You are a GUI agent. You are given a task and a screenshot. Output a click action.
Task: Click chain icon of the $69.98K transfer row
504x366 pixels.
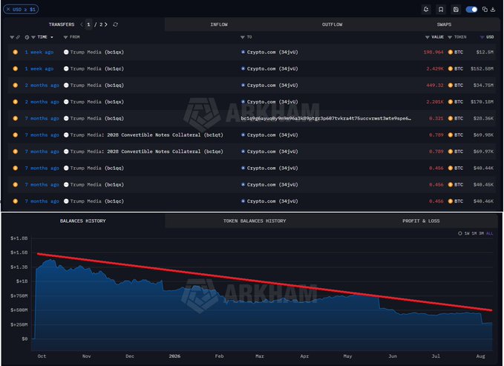15,135
